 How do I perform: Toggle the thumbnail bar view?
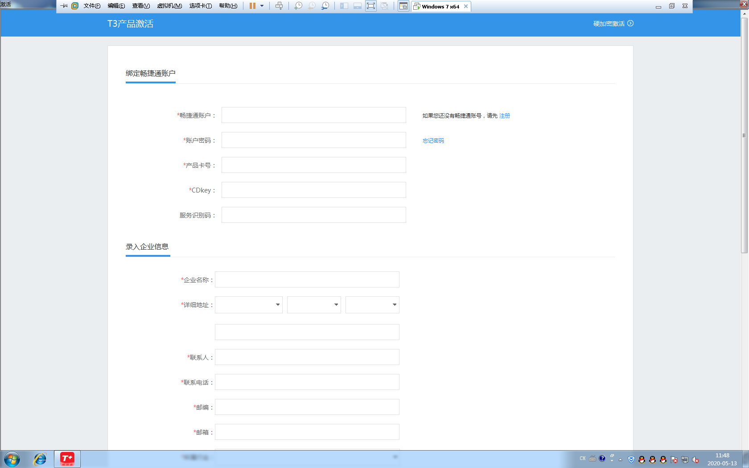coord(358,6)
